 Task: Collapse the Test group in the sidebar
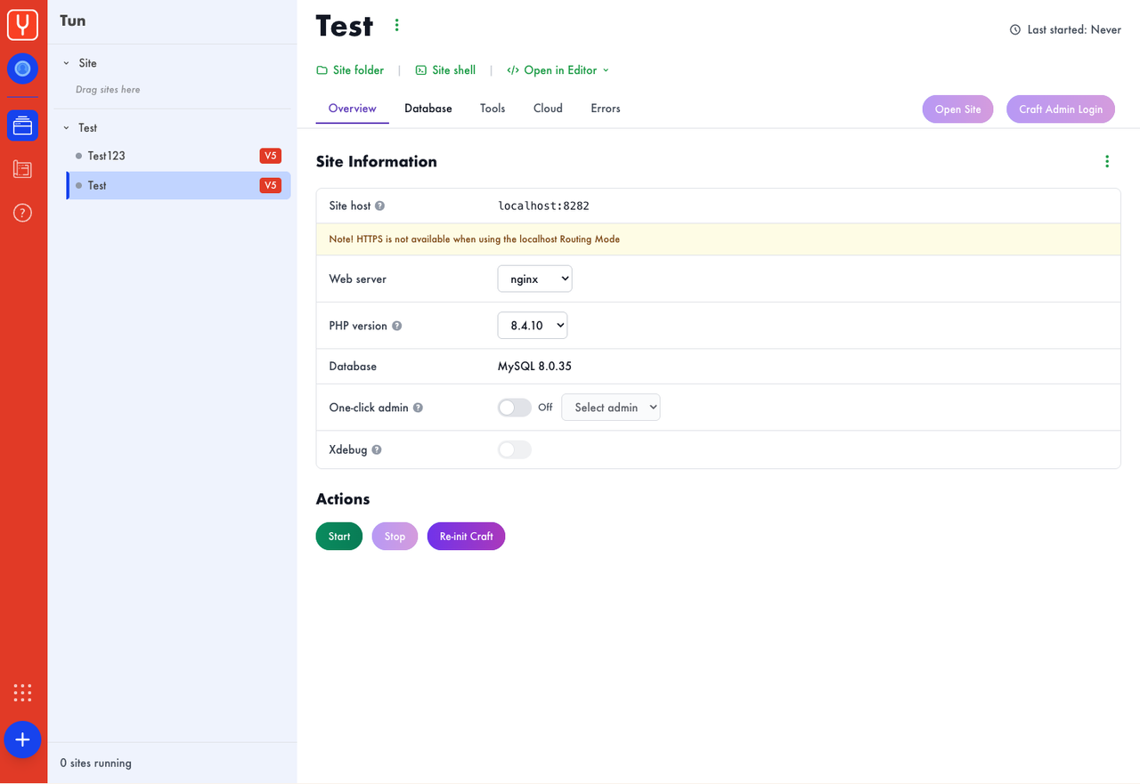[66, 127]
